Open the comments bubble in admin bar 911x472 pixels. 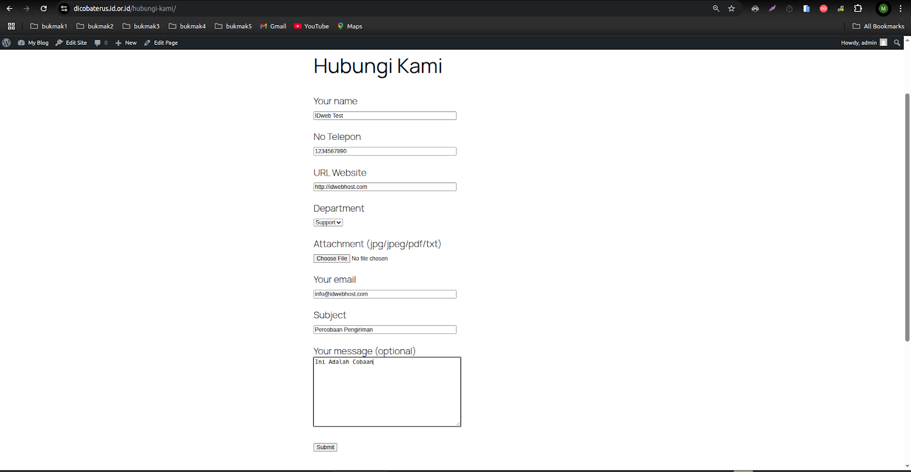[x=101, y=43]
